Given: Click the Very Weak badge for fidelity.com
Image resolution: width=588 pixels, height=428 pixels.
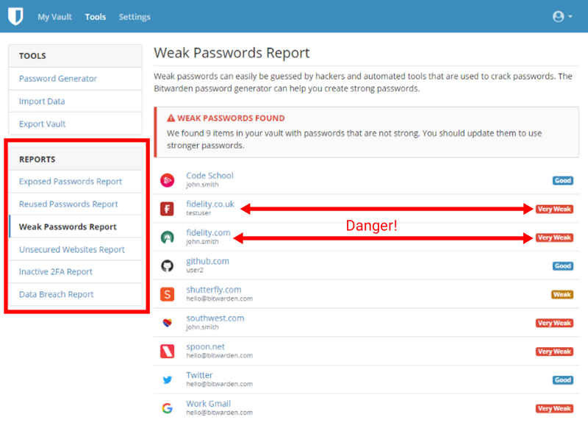Looking at the screenshot, I should (554, 238).
